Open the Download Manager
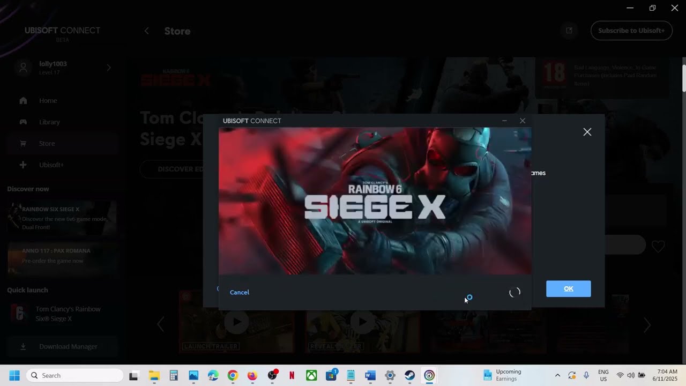Screen dimensions: 686x386 point(62,346)
